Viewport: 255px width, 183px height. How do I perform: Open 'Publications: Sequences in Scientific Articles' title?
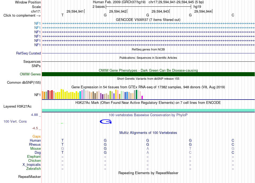coord(148,58)
